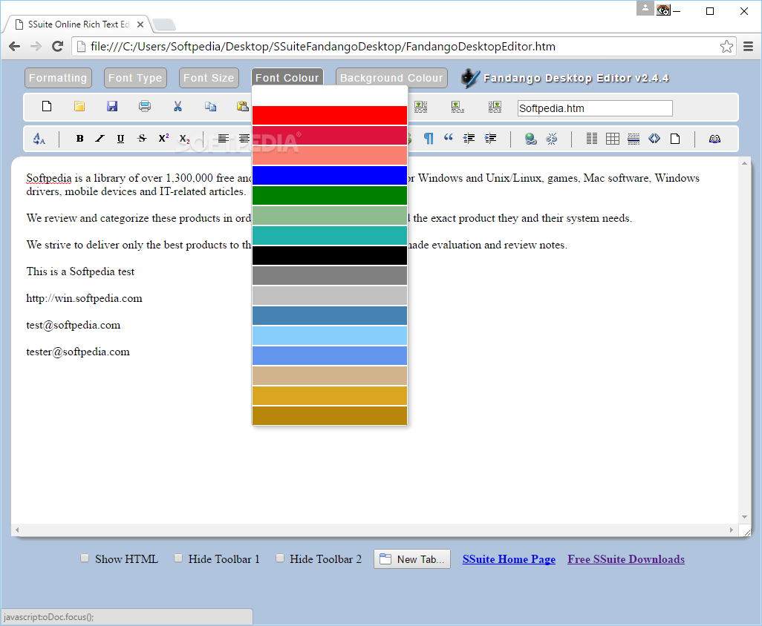Create a new blank document
762x626 pixels.
click(47, 106)
